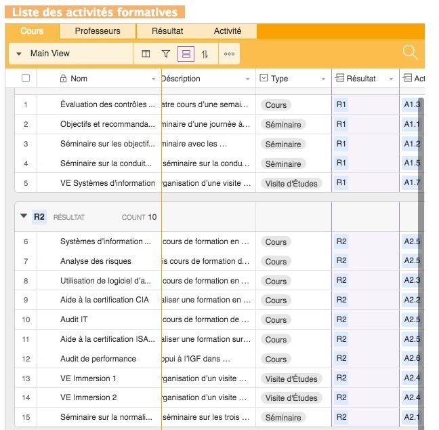Open the filter funnel icon
Screen dimensions: 439x430
166,54
